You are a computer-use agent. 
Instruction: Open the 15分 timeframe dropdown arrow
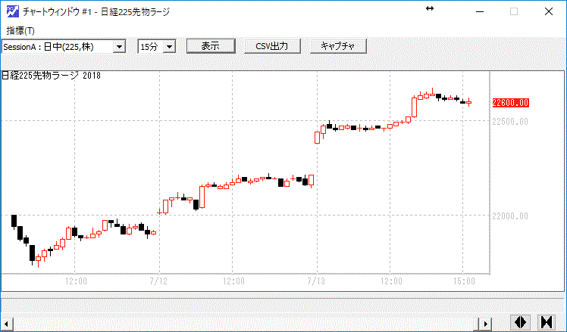(x=169, y=47)
